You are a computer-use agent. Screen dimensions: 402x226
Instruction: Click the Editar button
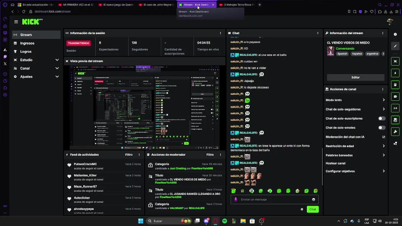356,77
